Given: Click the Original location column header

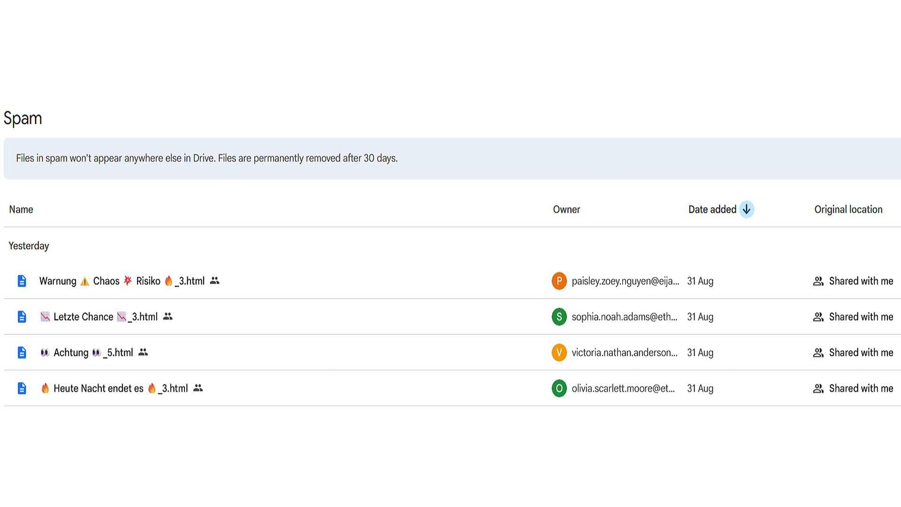Looking at the screenshot, I should [x=848, y=209].
